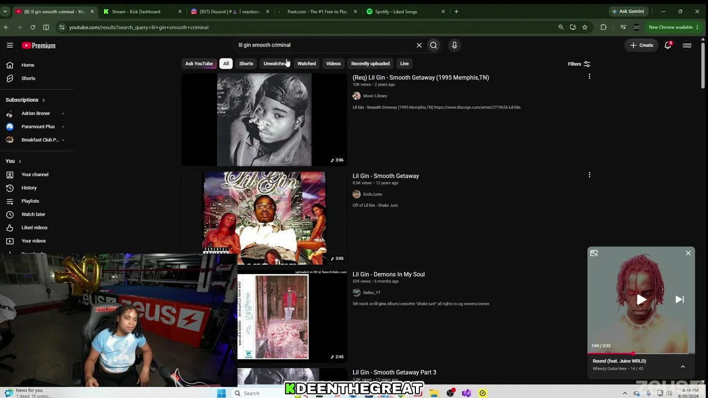
Task: Open watch History in the sidebar
Action: (x=29, y=188)
